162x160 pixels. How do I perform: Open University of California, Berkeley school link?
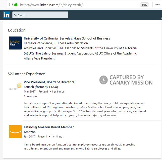pos(67,38)
